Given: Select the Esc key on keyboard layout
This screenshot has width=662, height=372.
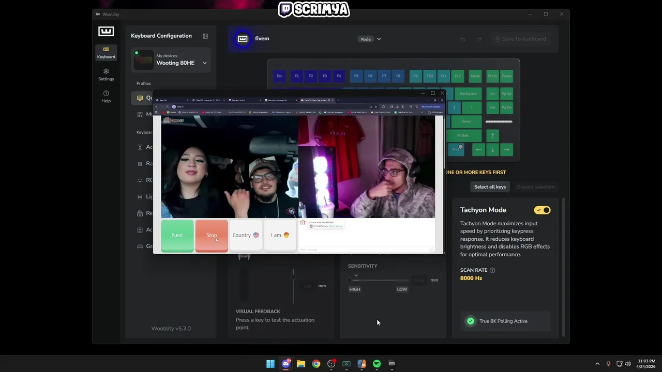Looking at the screenshot, I should pos(279,76).
